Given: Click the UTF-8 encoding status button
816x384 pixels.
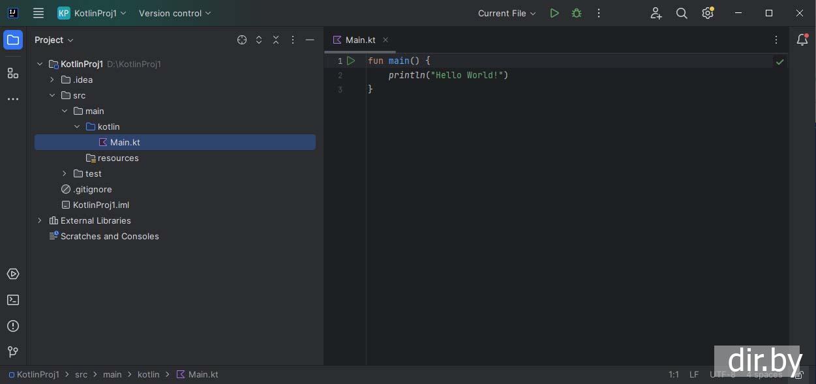Looking at the screenshot, I should pos(722,374).
